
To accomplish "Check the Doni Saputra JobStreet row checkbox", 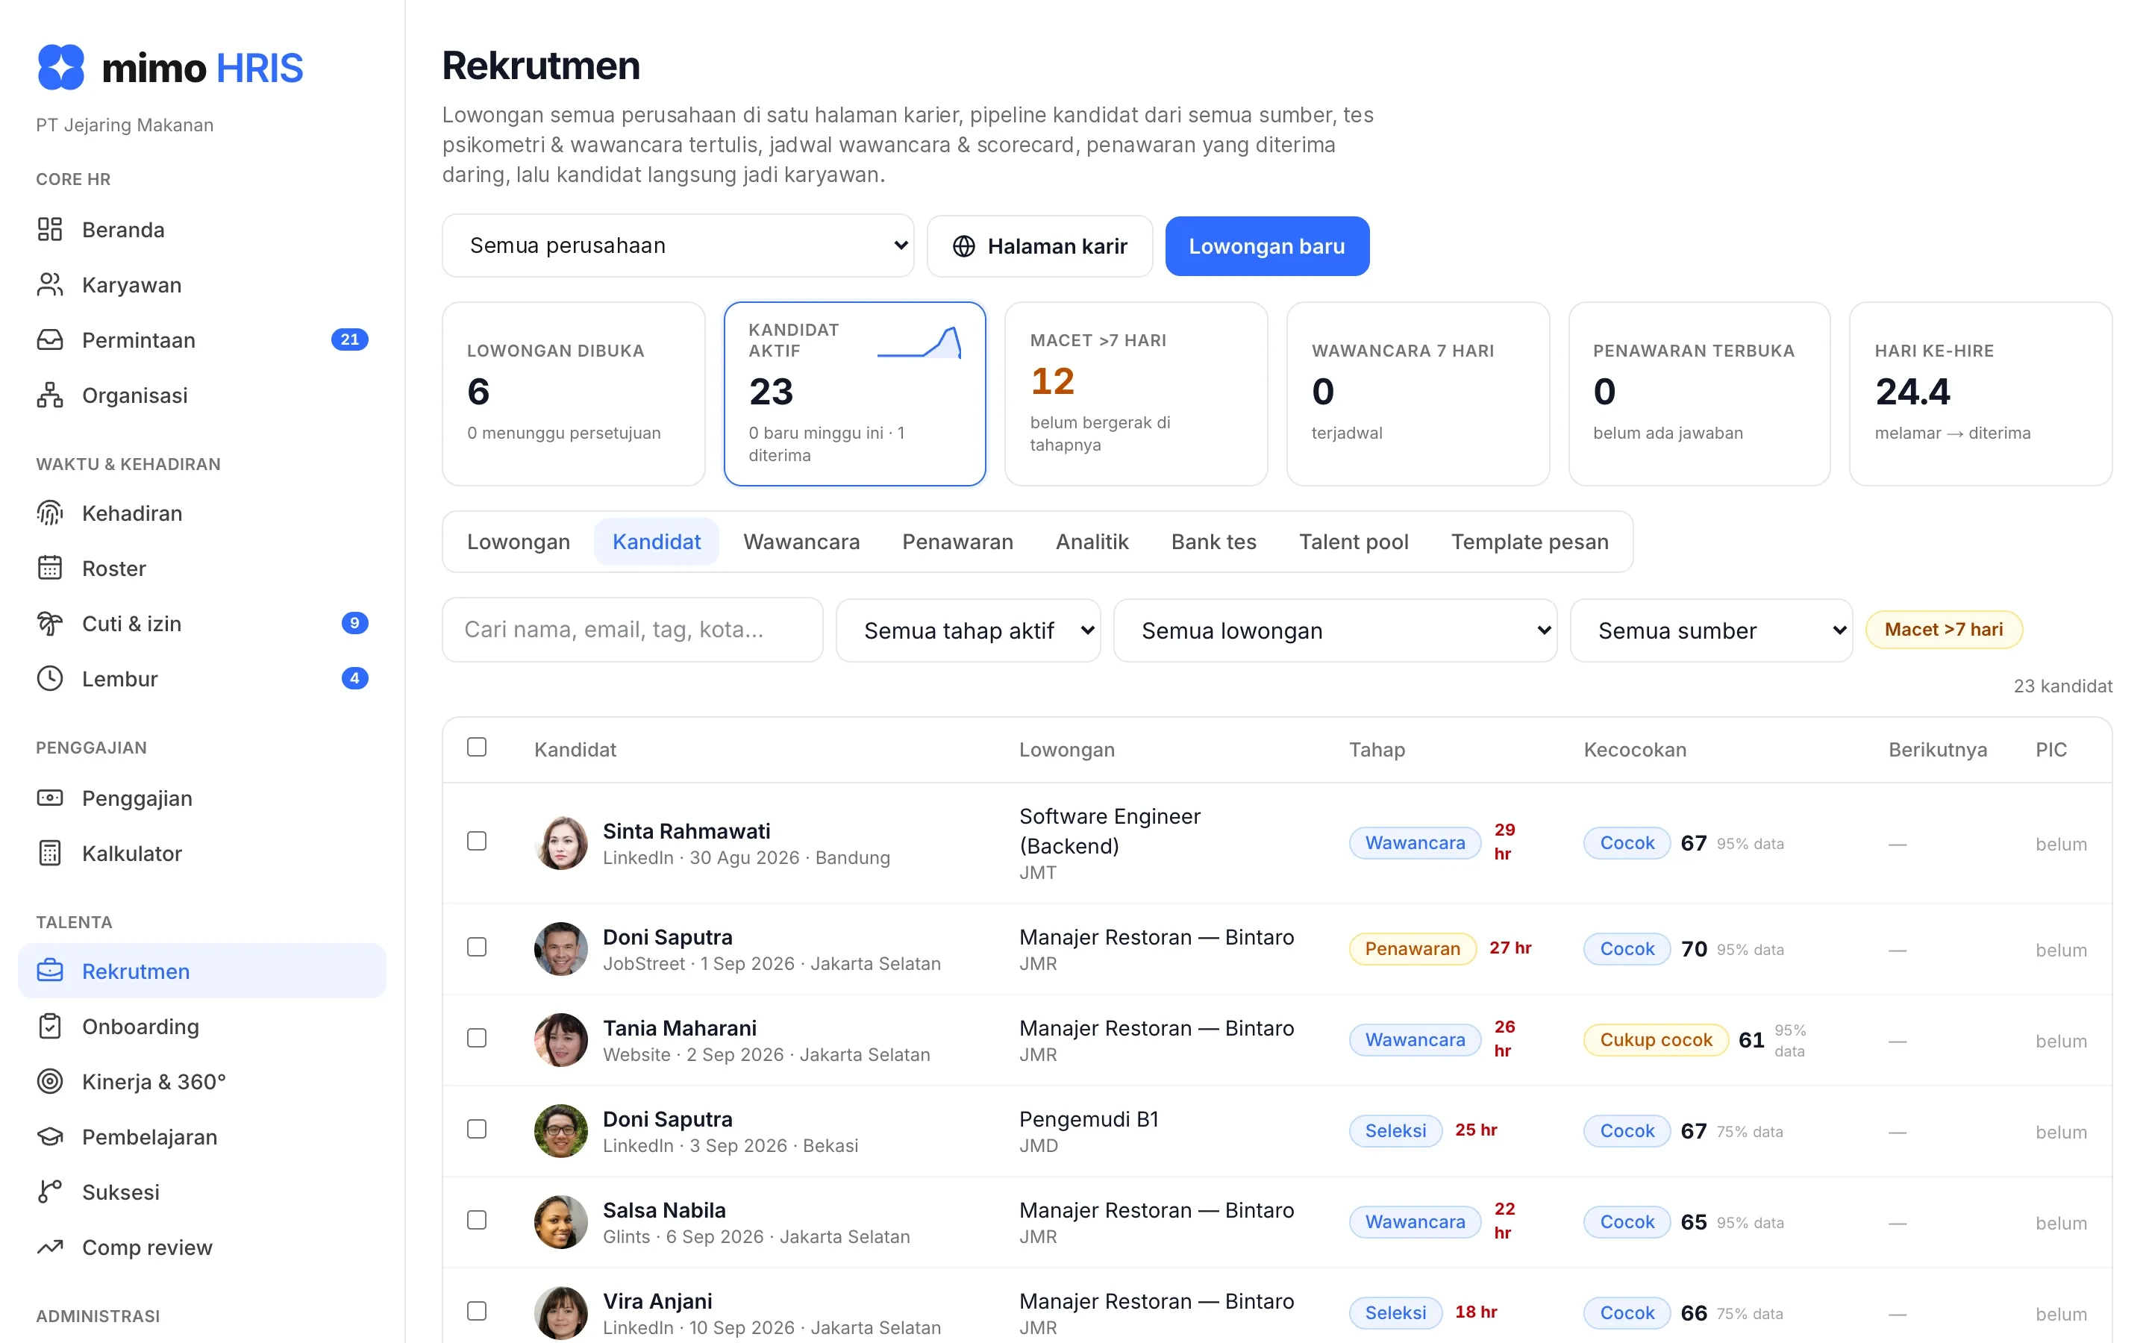I will 477,947.
